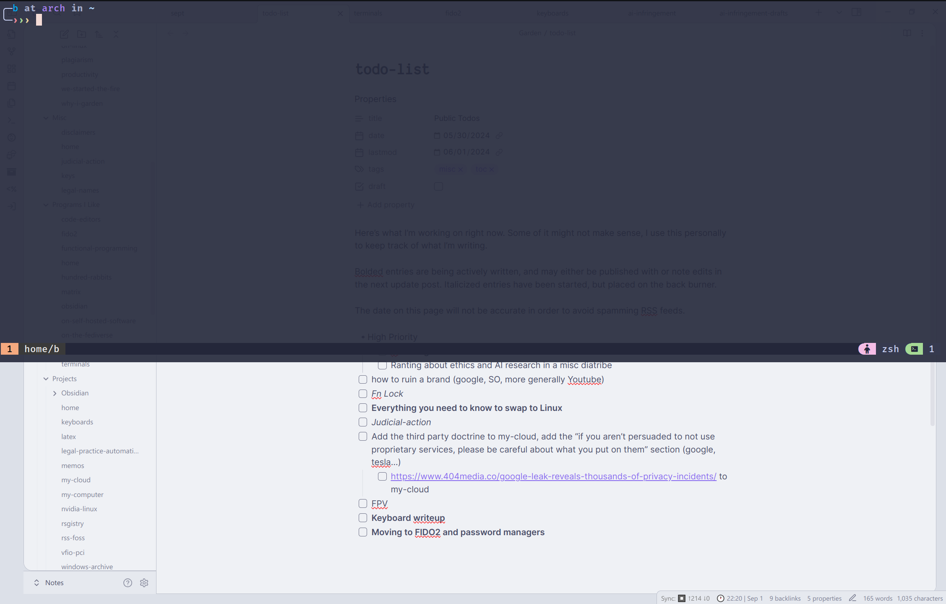
Task: Open Obsidian settings gear icon
Action: 144,583
